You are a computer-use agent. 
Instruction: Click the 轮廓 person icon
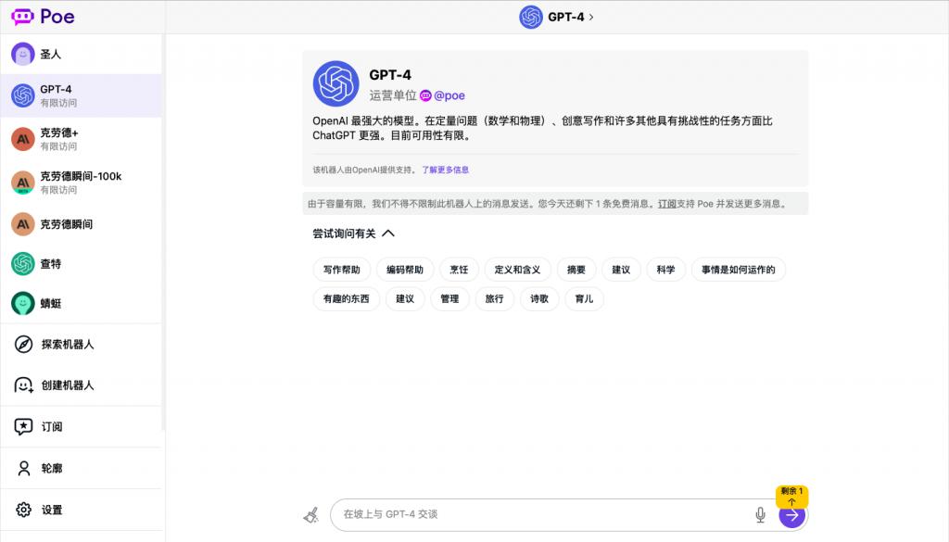(23, 468)
